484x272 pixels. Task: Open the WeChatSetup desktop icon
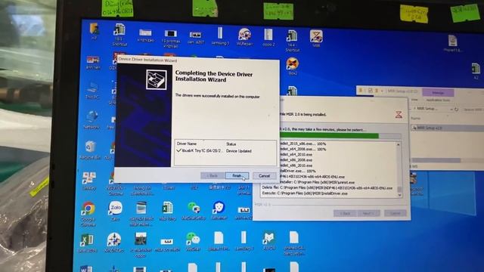194,211
